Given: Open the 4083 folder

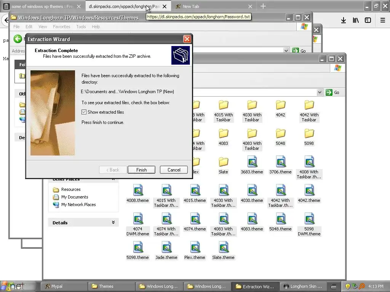Looking at the screenshot, I should (223, 137).
